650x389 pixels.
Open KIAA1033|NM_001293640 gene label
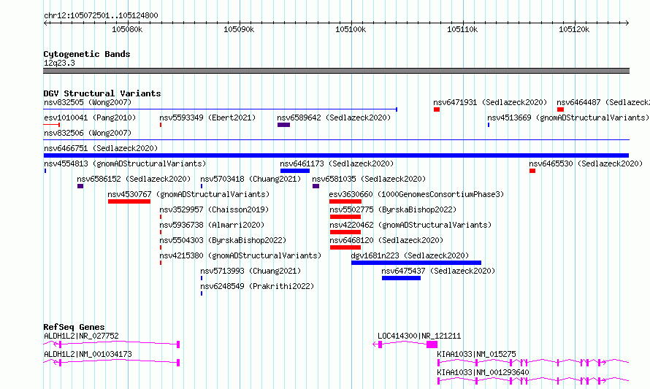[483, 372]
